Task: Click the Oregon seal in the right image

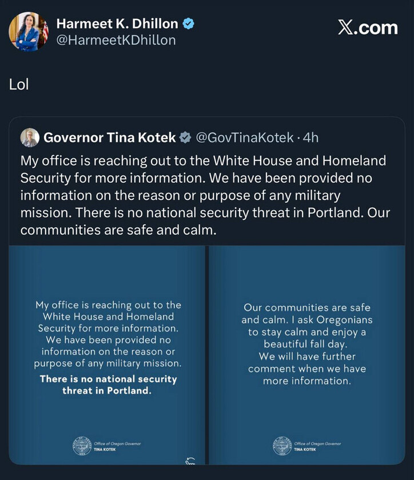Action: pyautogui.click(x=282, y=446)
